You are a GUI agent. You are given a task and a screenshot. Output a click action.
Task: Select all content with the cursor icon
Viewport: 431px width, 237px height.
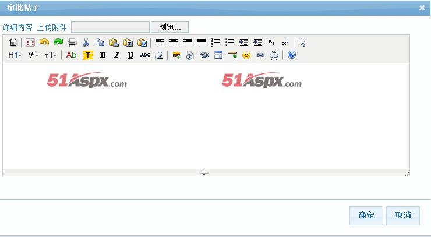coord(303,43)
